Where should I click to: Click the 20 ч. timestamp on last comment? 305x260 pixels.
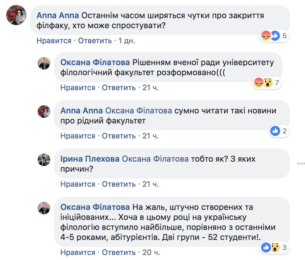pyautogui.click(x=151, y=252)
